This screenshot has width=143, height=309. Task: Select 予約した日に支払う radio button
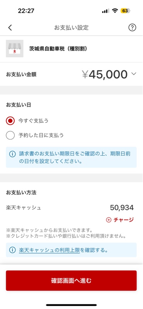pyautogui.click(x=10, y=136)
